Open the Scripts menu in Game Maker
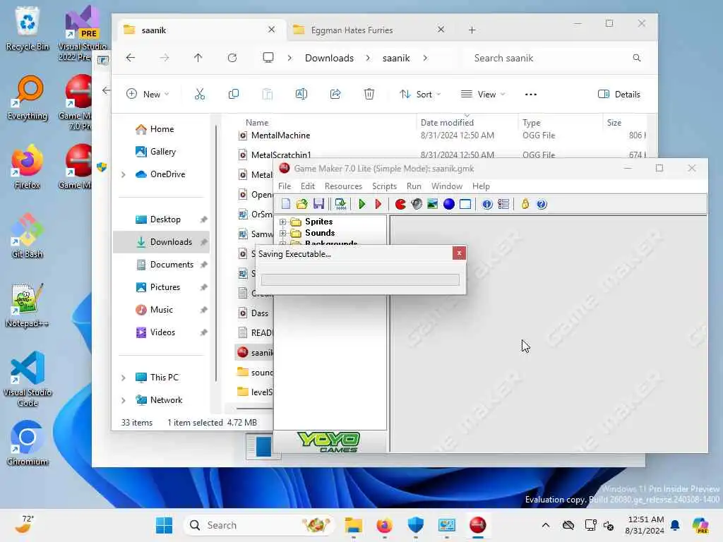Screen dimensions: 723x542 tap(384, 186)
